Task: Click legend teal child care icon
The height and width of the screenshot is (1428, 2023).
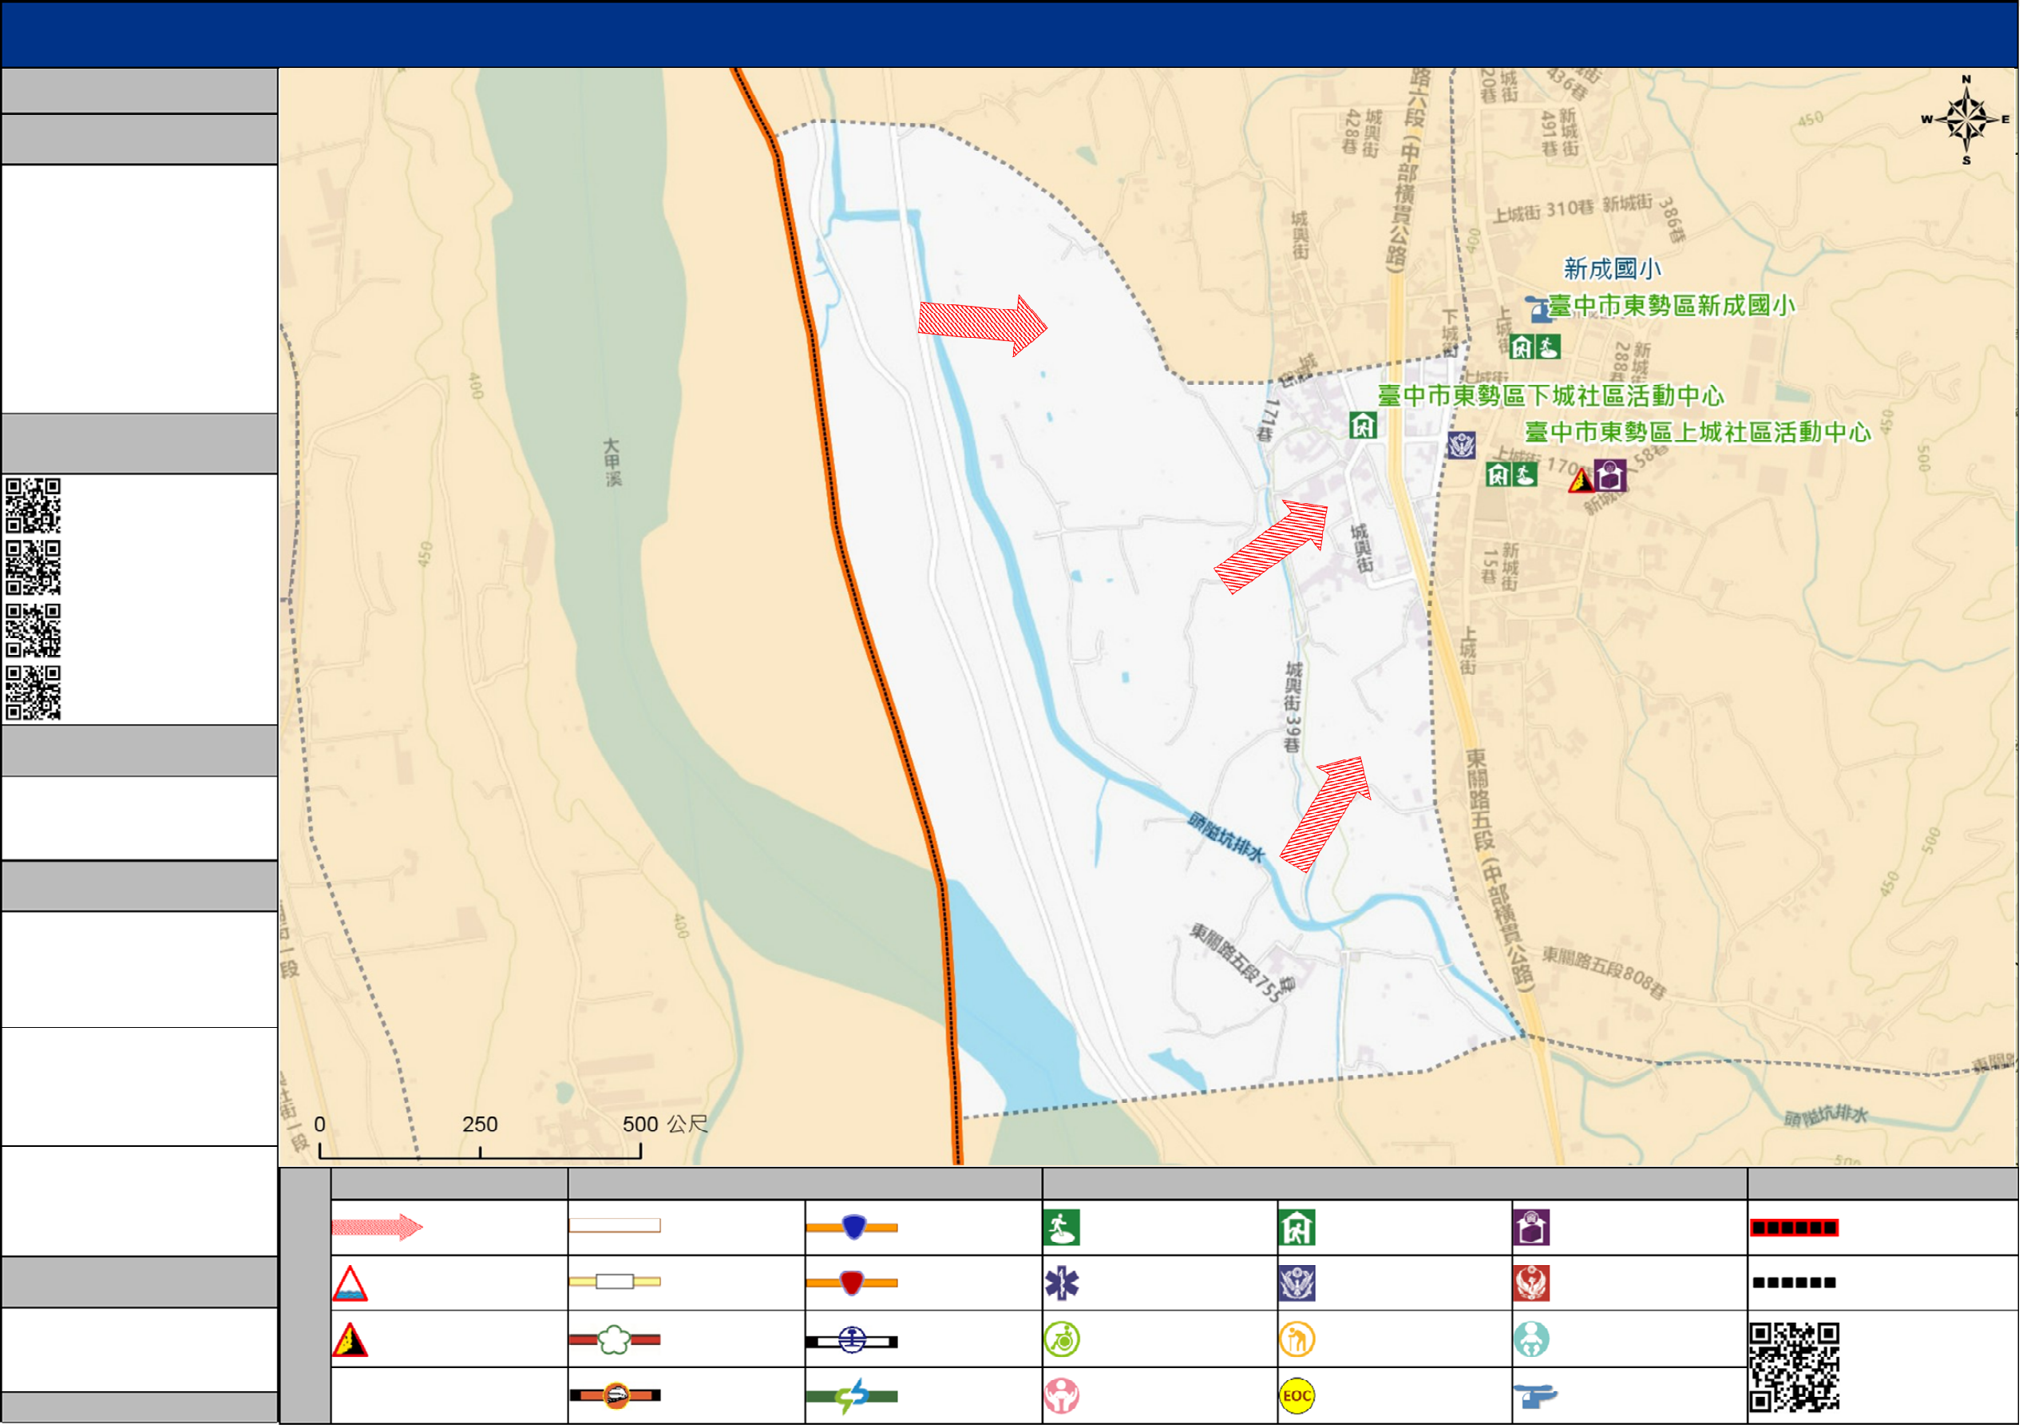Action: click(x=1532, y=1341)
